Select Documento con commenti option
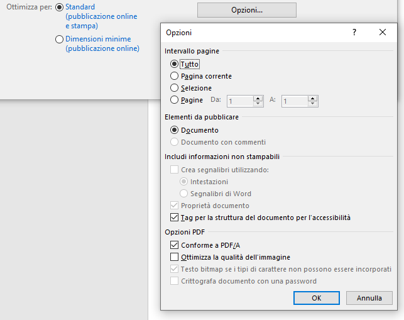Image resolution: width=404 pixels, height=320 pixels. [175, 142]
